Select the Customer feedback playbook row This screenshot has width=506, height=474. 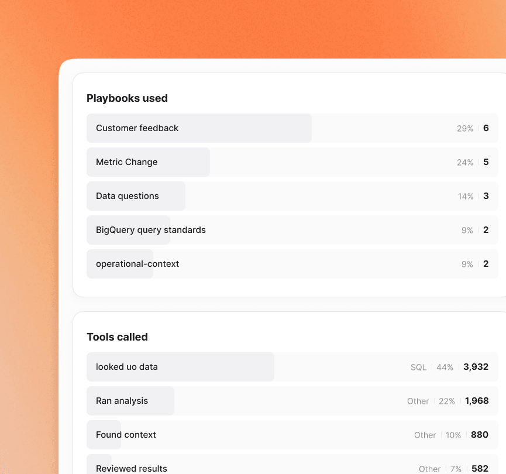point(292,128)
